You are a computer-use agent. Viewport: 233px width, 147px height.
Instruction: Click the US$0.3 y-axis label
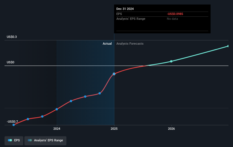coord(12,37)
